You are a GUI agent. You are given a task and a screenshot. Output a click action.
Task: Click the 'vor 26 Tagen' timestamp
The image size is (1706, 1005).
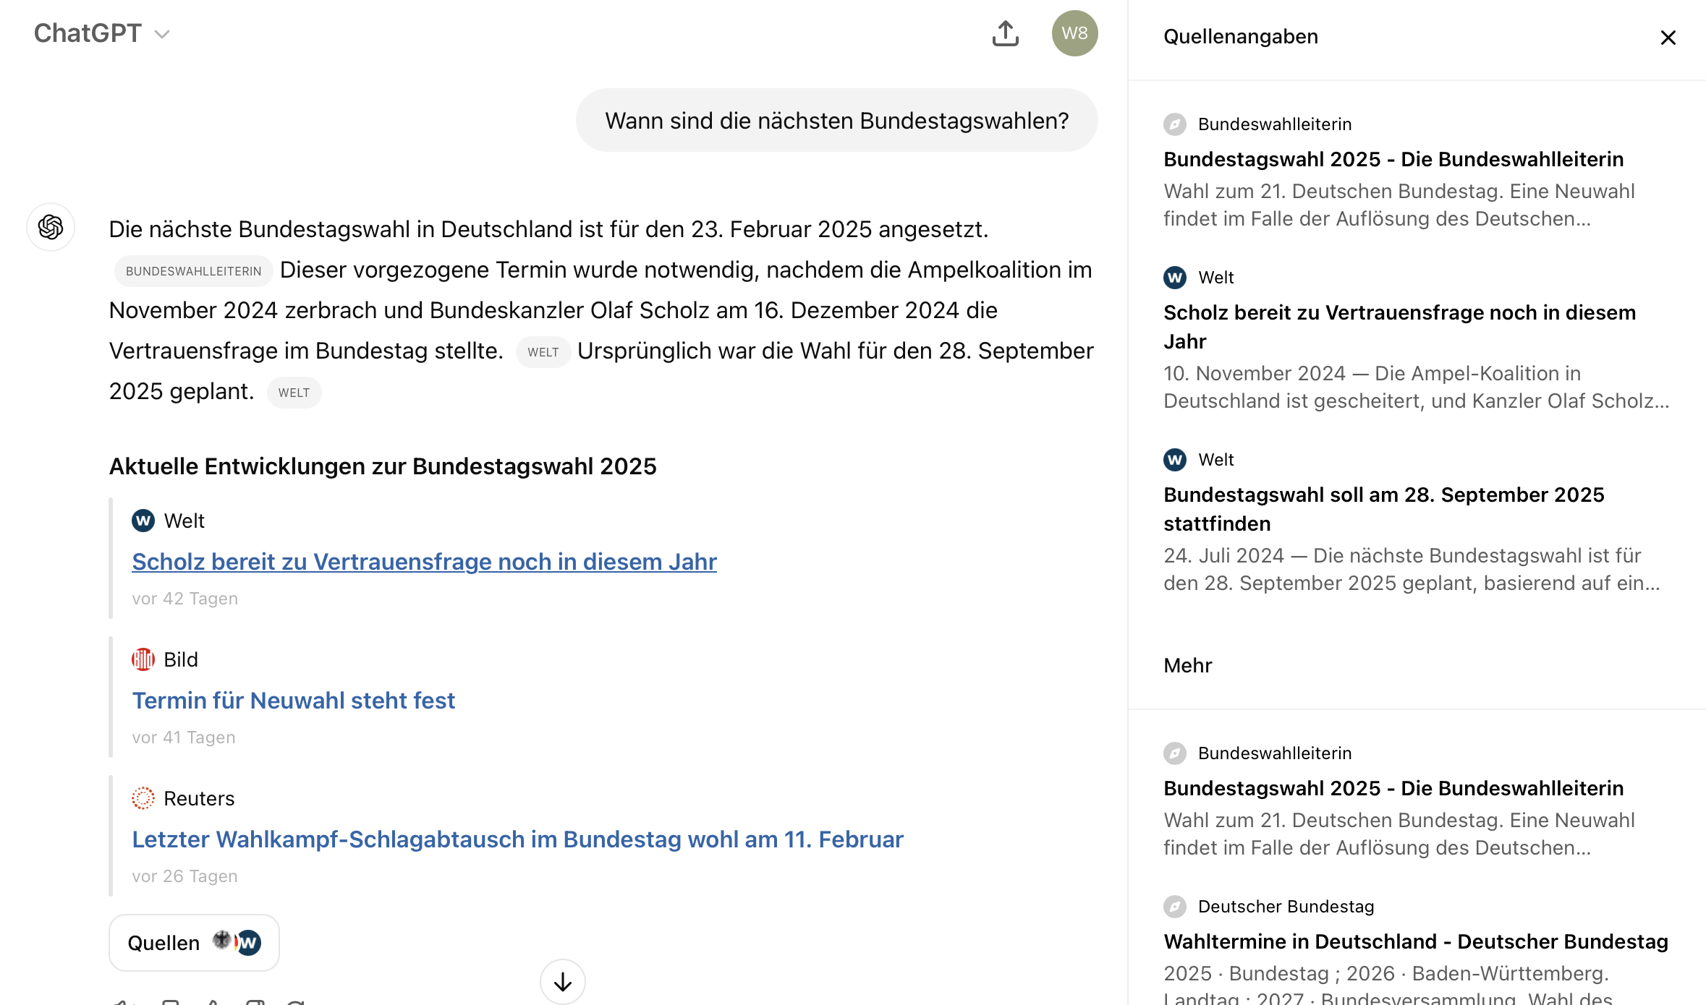184,876
